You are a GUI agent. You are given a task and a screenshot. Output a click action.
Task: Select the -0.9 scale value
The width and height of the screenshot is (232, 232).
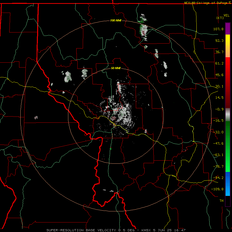(219, 109)
